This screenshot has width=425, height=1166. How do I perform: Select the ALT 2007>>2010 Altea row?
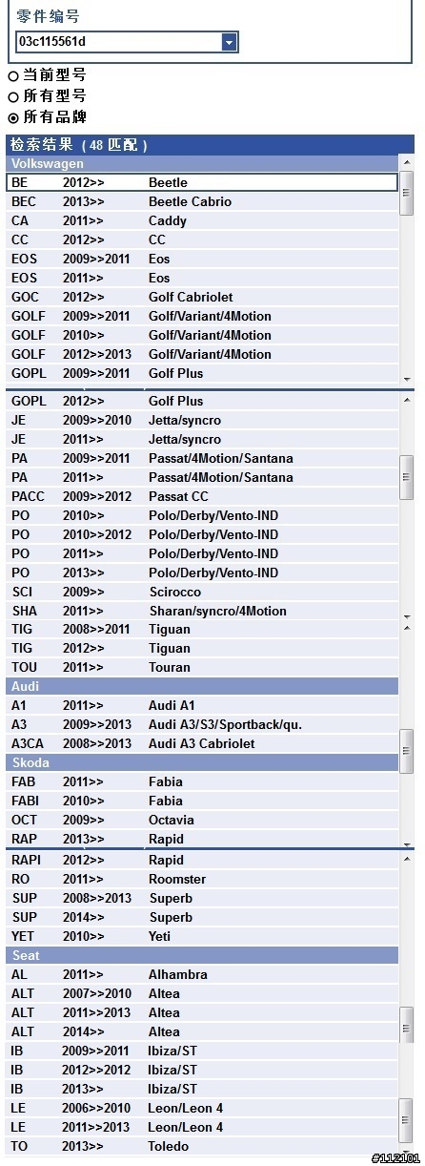coord(202,993)
